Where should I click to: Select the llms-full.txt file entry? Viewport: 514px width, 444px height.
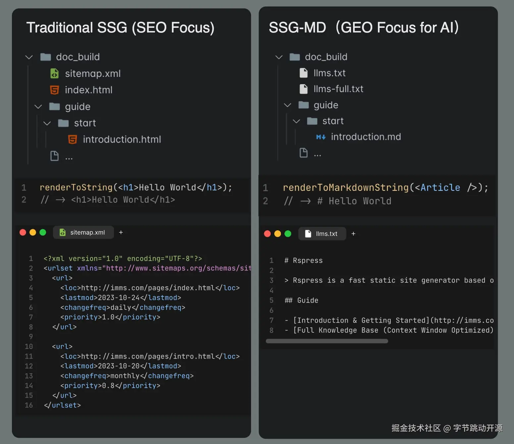(x=338, y=89)
